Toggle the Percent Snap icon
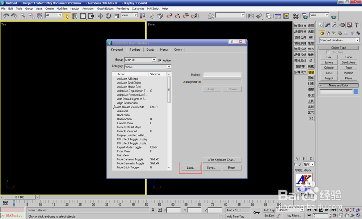Image resolution: width=362 pixels, height=219 pixels. (186, 16)
